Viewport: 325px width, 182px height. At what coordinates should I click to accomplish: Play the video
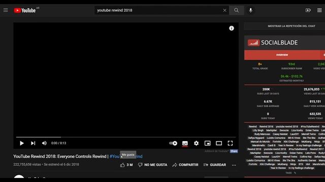(22, 143)
